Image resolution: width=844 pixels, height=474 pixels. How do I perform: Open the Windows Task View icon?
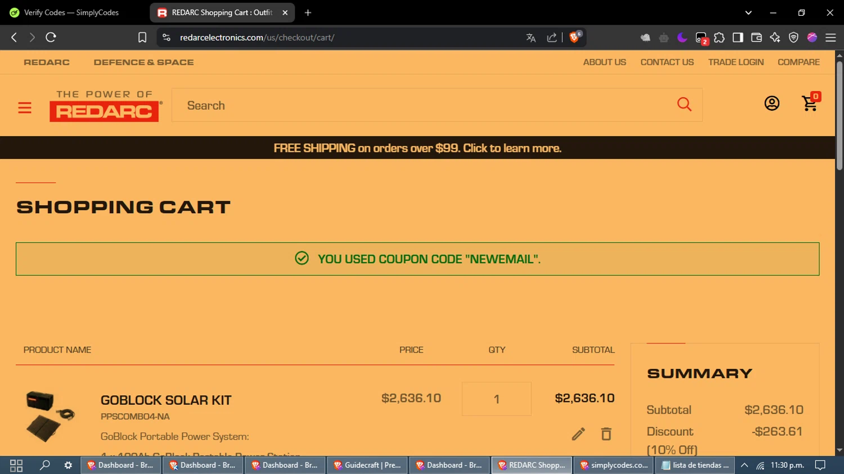coord(16,466)
